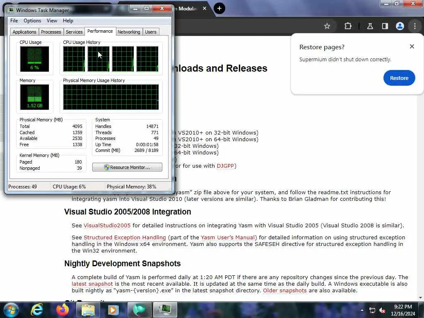Viewport: 424px width, 318px height.
Task: Click the Cached memory value 1359
Action: [x=77, y=132]
